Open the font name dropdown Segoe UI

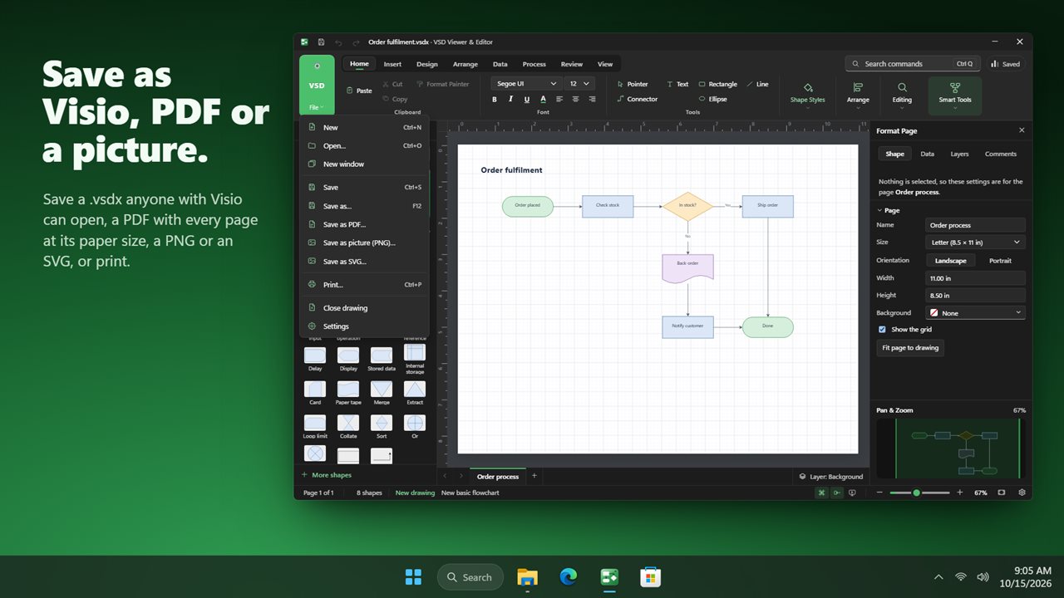(x=526, y=84)
